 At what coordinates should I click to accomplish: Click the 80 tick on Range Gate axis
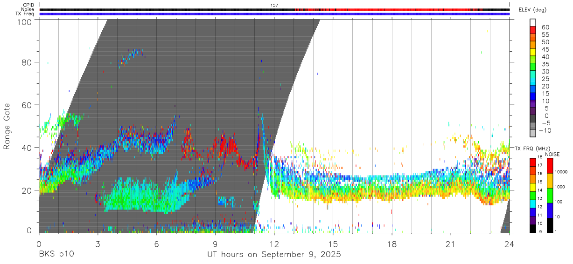(27, 62)
